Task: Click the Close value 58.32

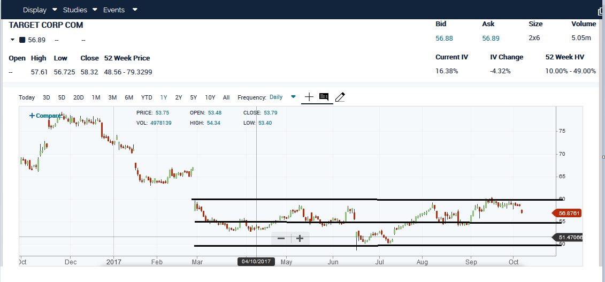Action: (x=89, y=72)
